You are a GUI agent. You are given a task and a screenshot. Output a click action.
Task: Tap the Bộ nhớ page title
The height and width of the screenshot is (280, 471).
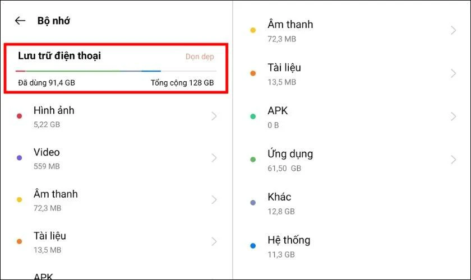54,21
